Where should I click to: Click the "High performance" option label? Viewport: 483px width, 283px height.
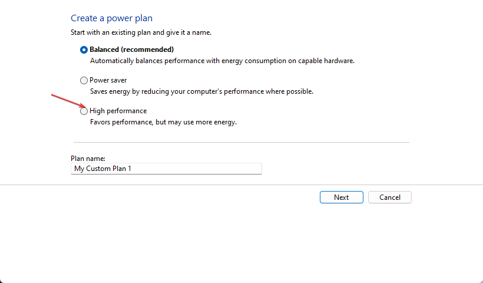point(118,111)
